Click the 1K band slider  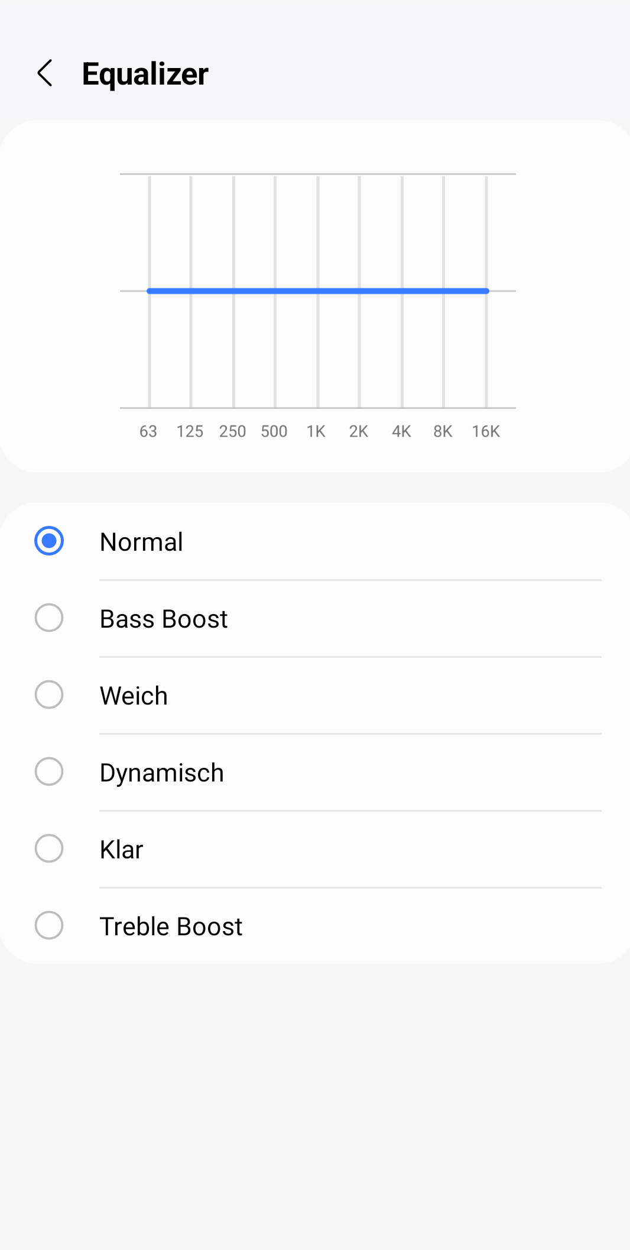[318, 291]
